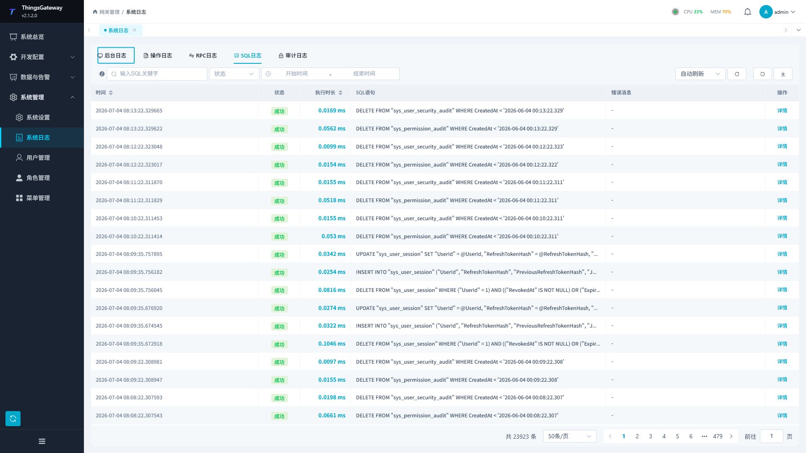
Task: Open the page tabs dropdown chevron
Action: [x=798, y=30]
